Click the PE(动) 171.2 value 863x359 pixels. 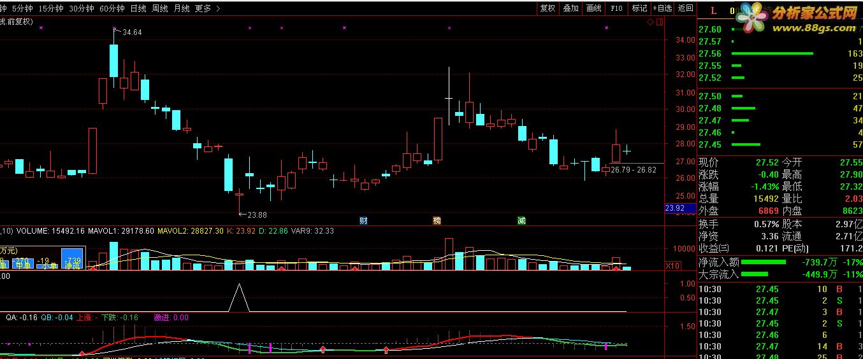pyautogui.click(x=852, y=248)
